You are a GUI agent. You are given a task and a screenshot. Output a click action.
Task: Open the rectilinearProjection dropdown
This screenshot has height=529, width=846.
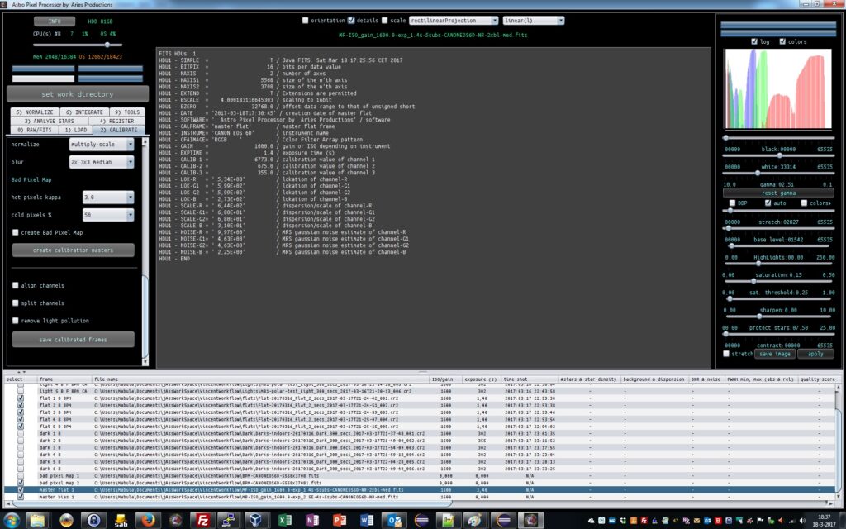(x=454, y=21)
